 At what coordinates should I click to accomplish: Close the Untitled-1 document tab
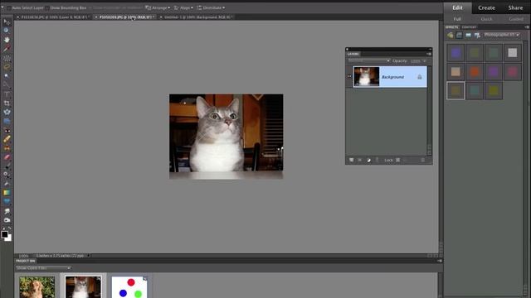pos(161,17)
